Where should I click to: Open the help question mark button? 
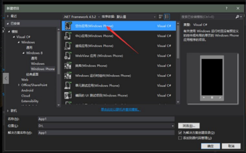pos(227,8)
